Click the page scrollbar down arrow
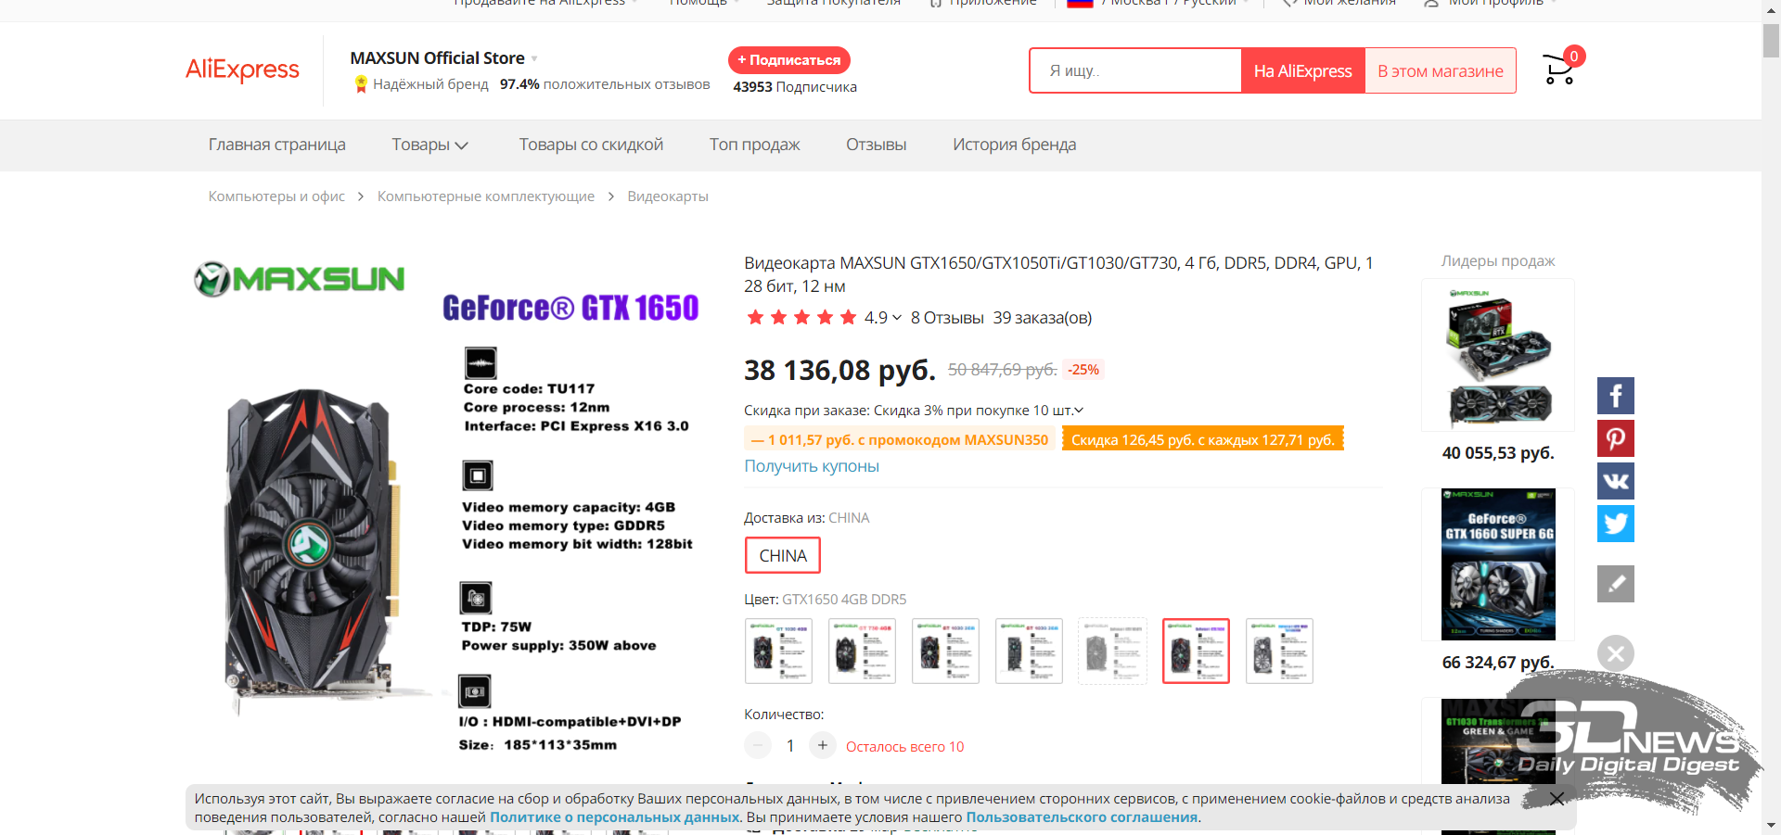This screenshot has height=835, width=1781. click(1771, 825)
